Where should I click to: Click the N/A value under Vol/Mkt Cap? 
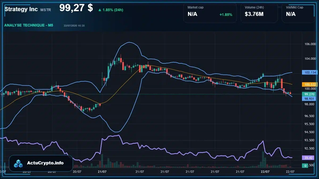(291, 14)
